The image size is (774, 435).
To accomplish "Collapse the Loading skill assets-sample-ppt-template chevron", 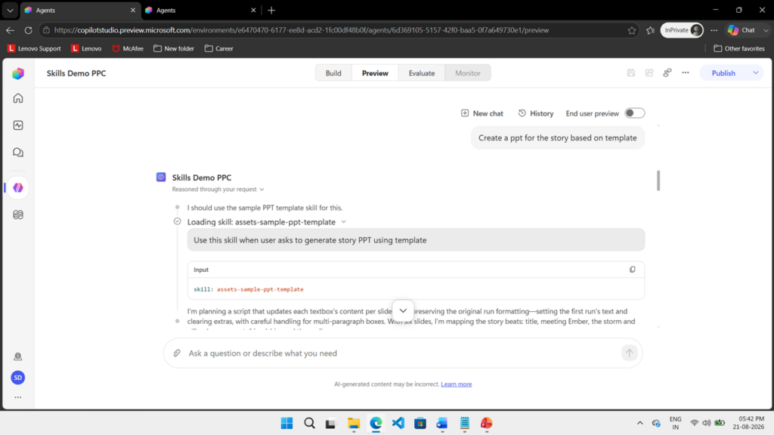I will click(344, 222).
